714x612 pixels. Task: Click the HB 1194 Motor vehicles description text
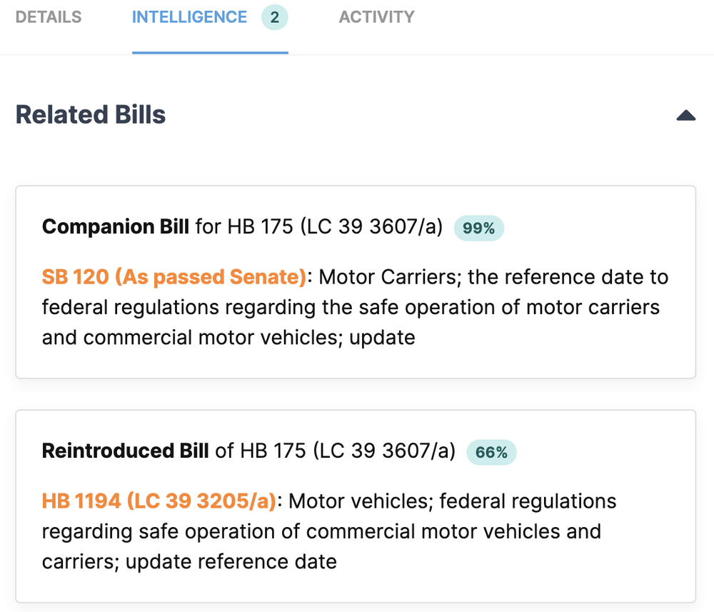pyautogui.click(x=452, y=501)
